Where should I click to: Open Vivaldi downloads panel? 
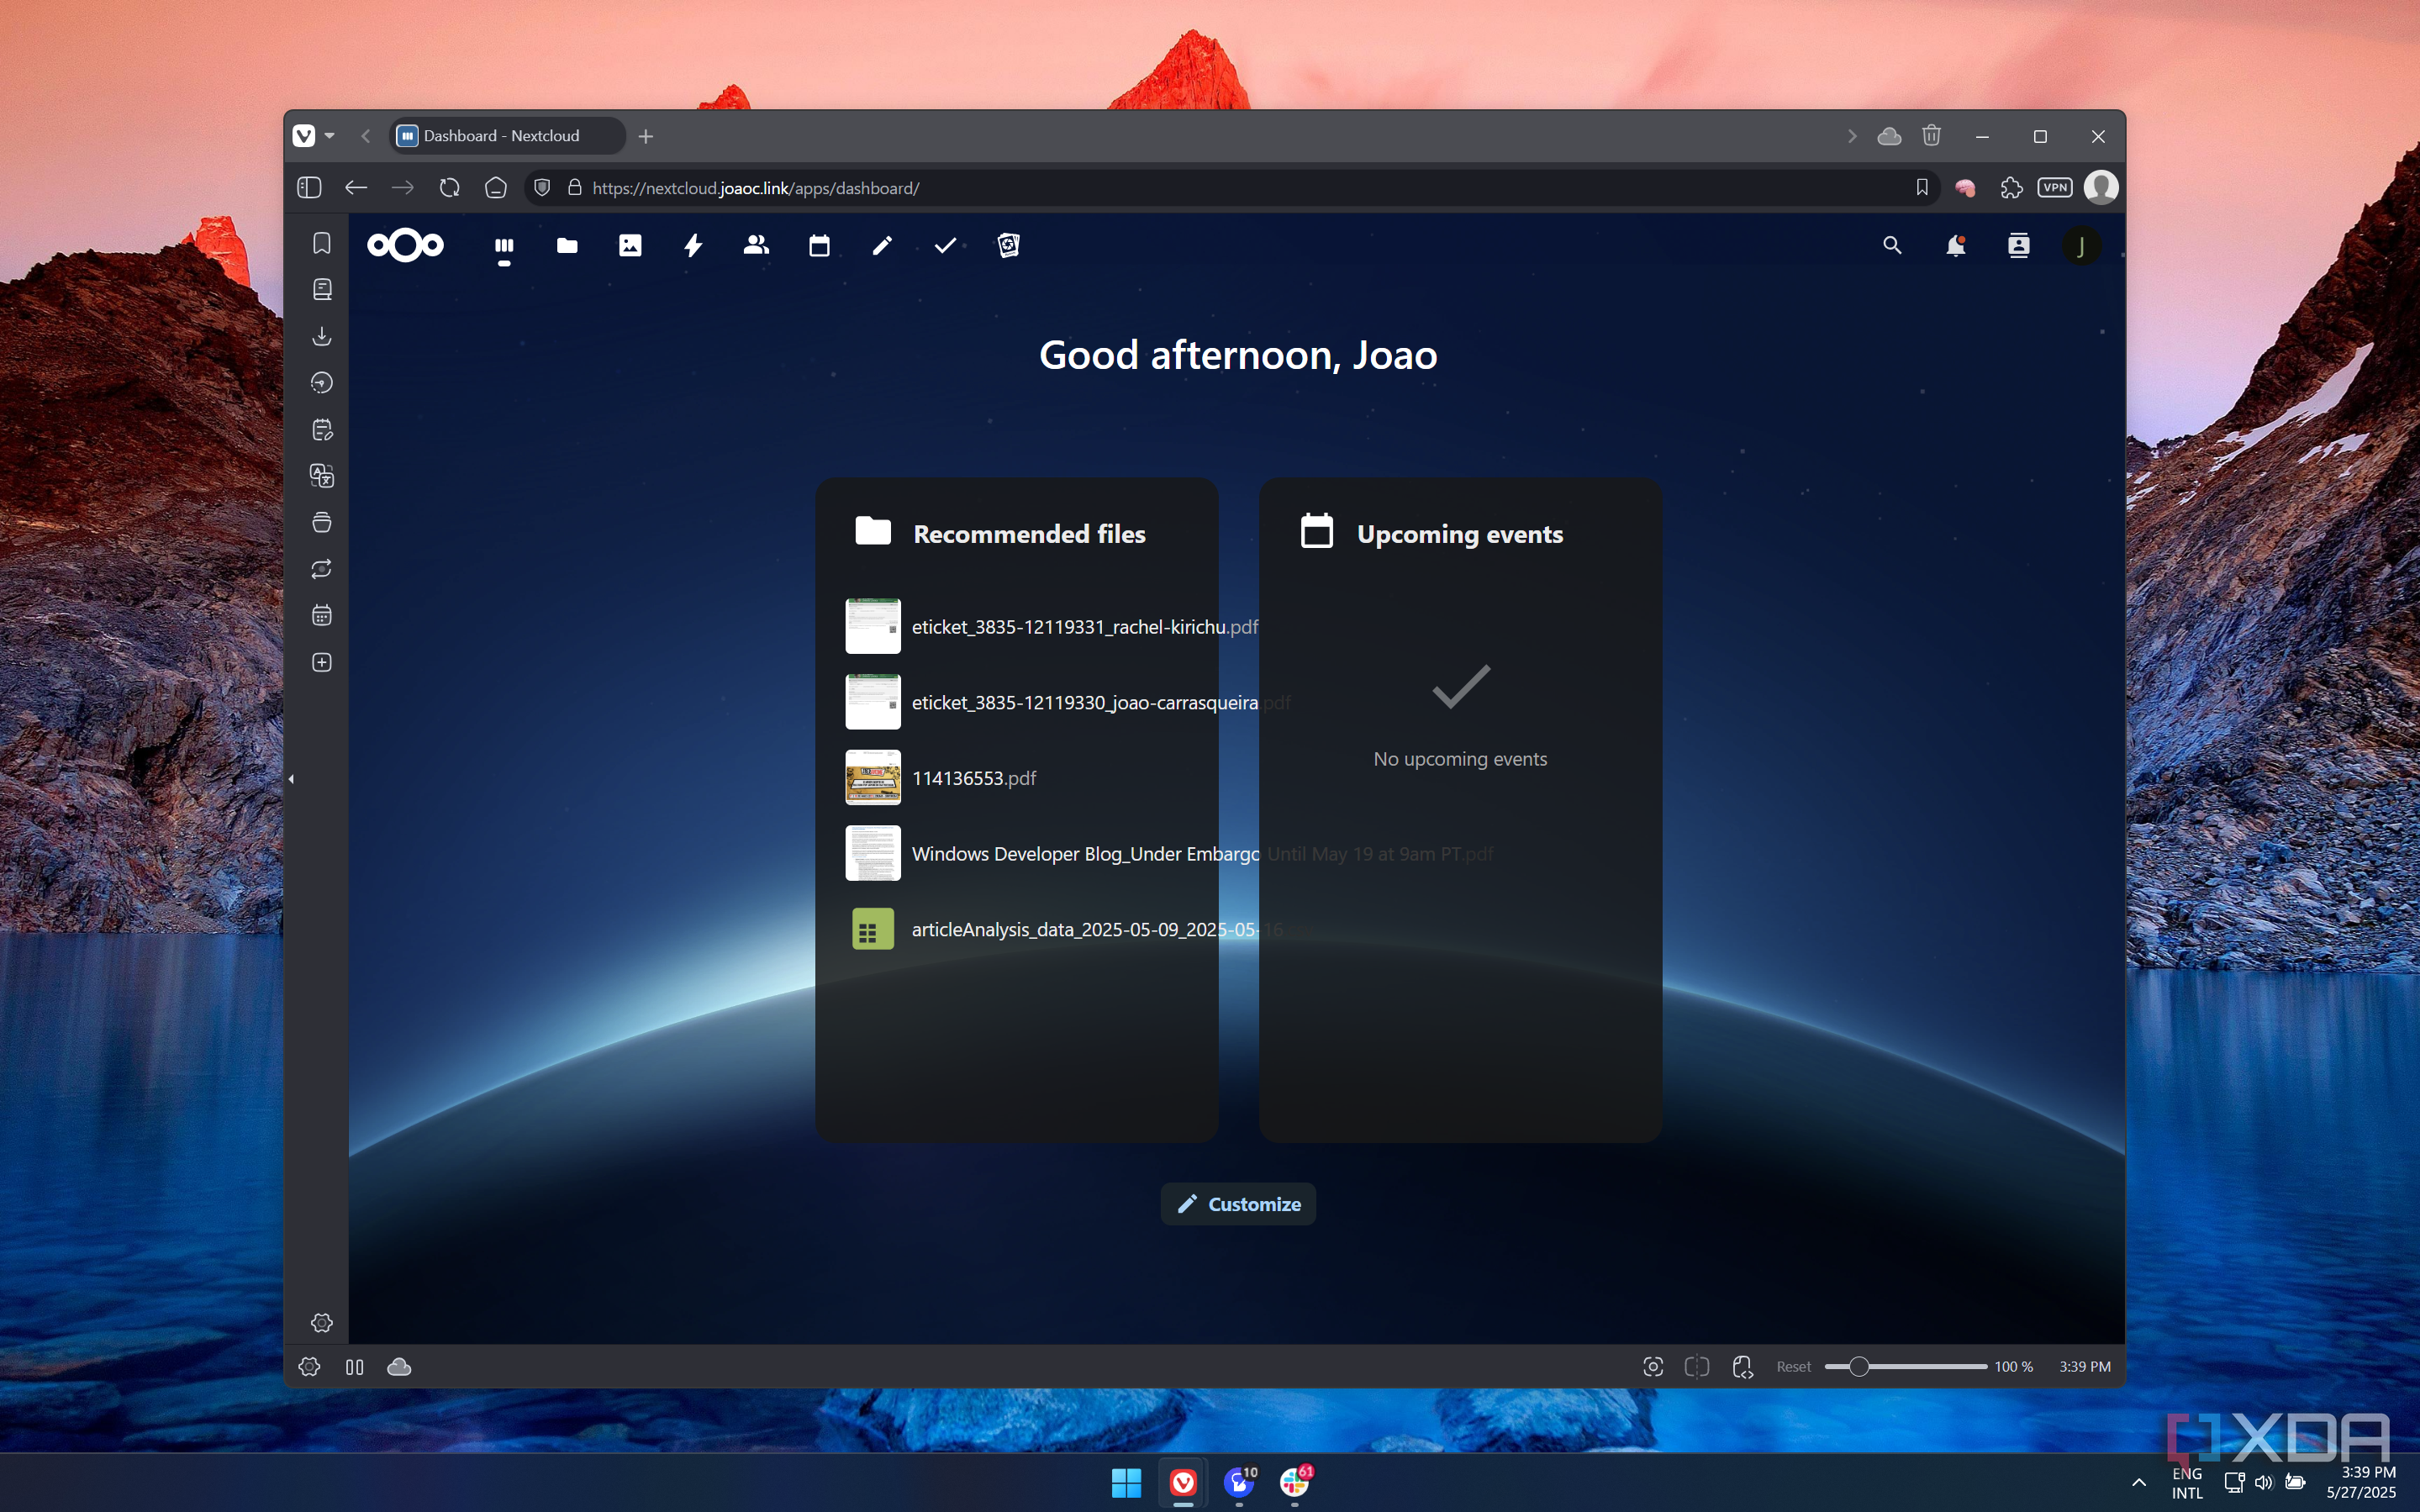(x=322, y=336)
